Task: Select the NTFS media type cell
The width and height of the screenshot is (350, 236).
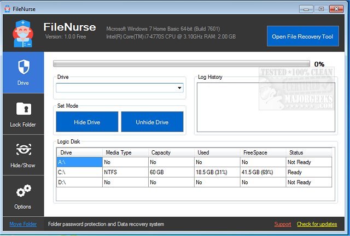Action: click(x=125, y=172)
